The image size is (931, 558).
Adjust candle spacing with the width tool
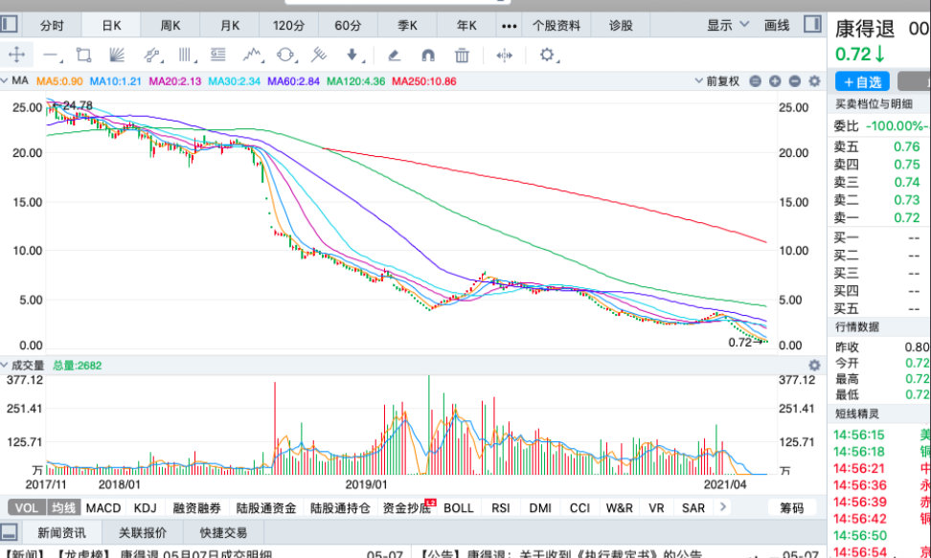[x=505, y=56]
